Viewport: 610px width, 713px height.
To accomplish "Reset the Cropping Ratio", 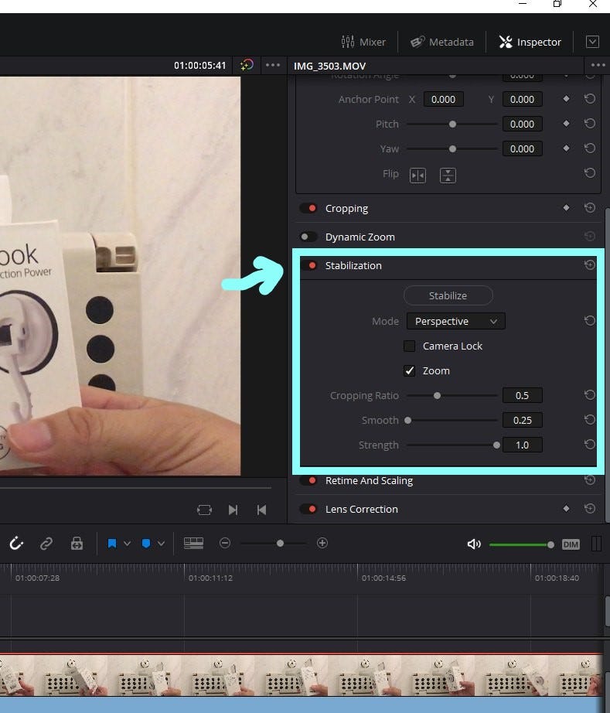I will click(x=590, y=394).
